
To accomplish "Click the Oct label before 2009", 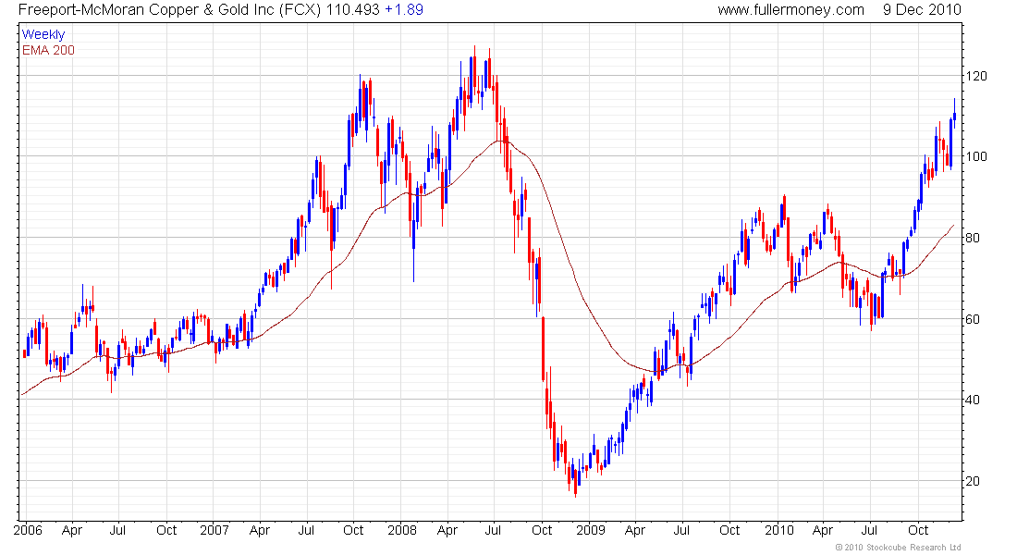I will (x=542, y=530).
